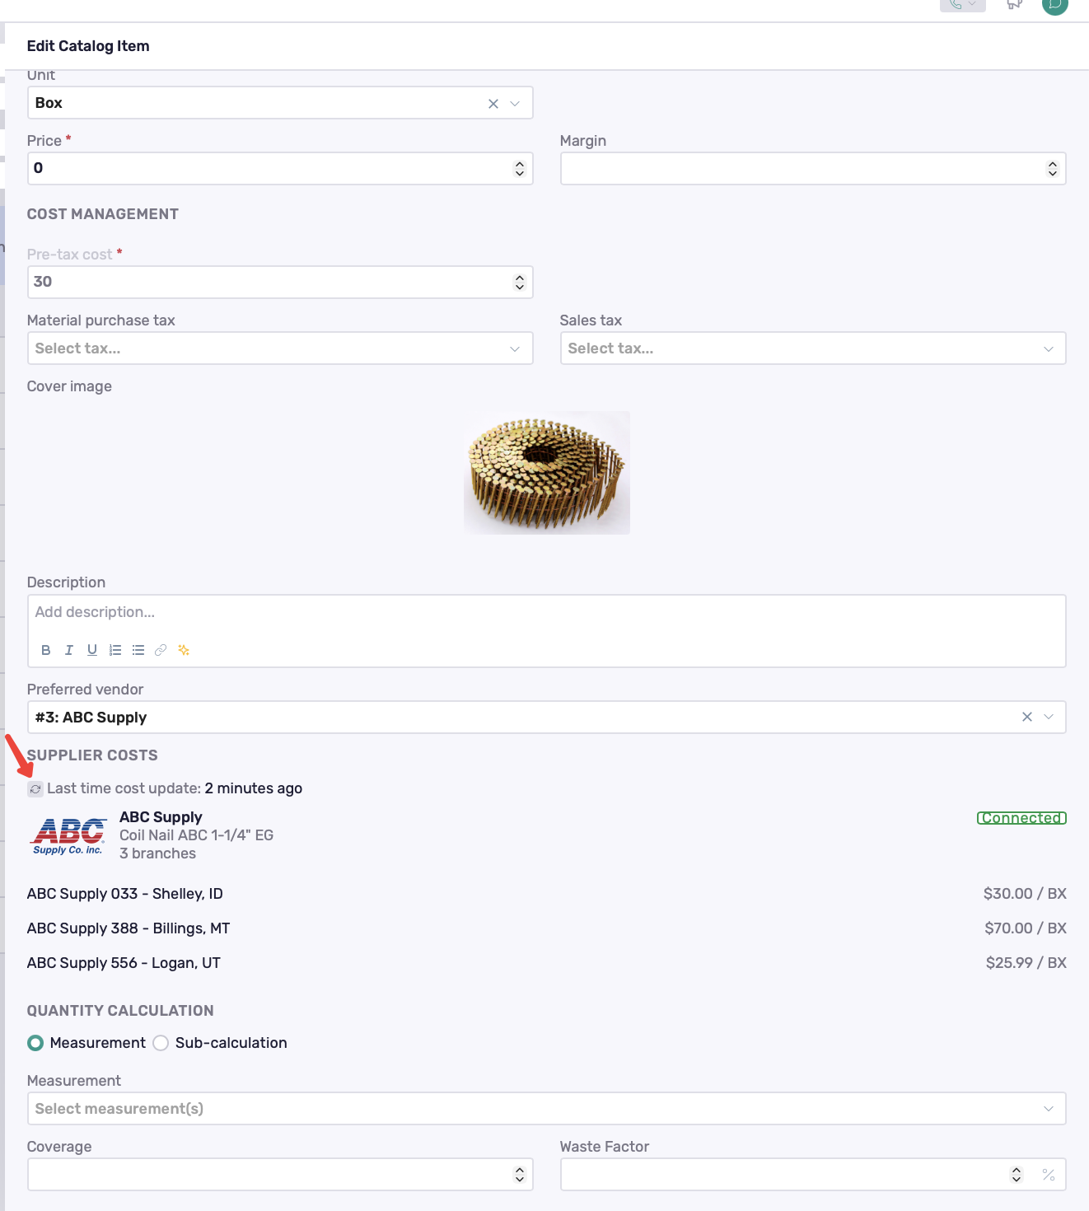
Task: Click the AI sparkle icon in Description
Action: pos(184,650)
